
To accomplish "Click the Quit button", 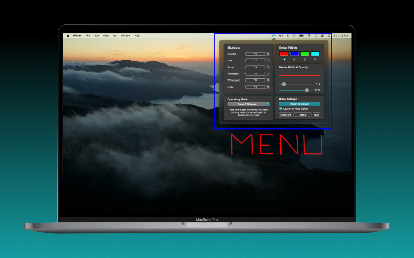I will pos(316,115).
